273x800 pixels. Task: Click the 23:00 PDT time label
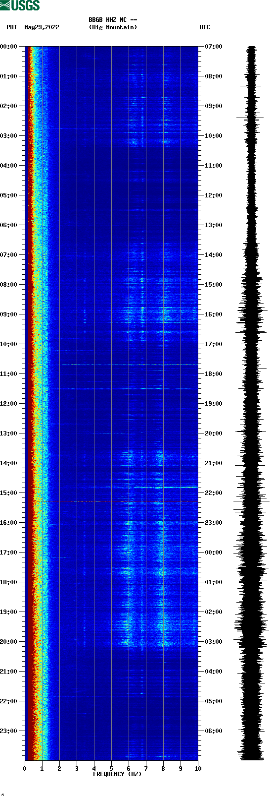point(9,731)
